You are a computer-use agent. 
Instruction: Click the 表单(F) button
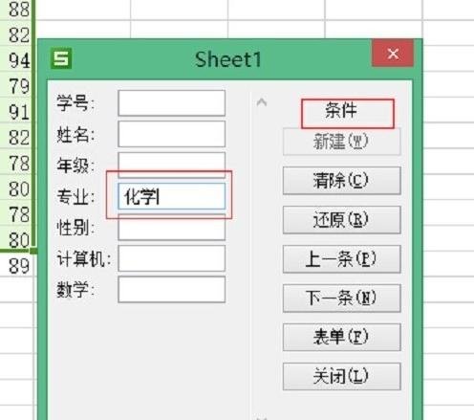(x=341, y=337)
